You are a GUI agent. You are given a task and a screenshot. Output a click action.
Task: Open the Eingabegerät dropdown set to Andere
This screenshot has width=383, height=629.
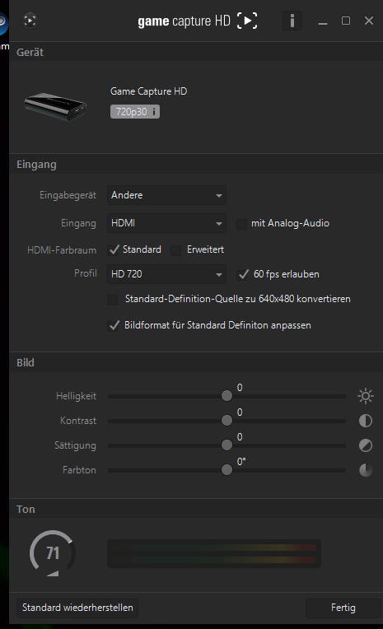(x=166, y=195)
